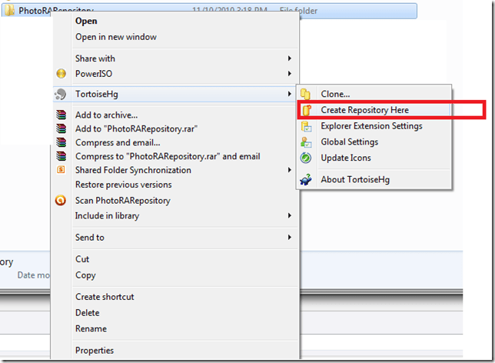Click the green Update Icons icon
The height and width of the screenshot is (363, 495).
[306, 158]
